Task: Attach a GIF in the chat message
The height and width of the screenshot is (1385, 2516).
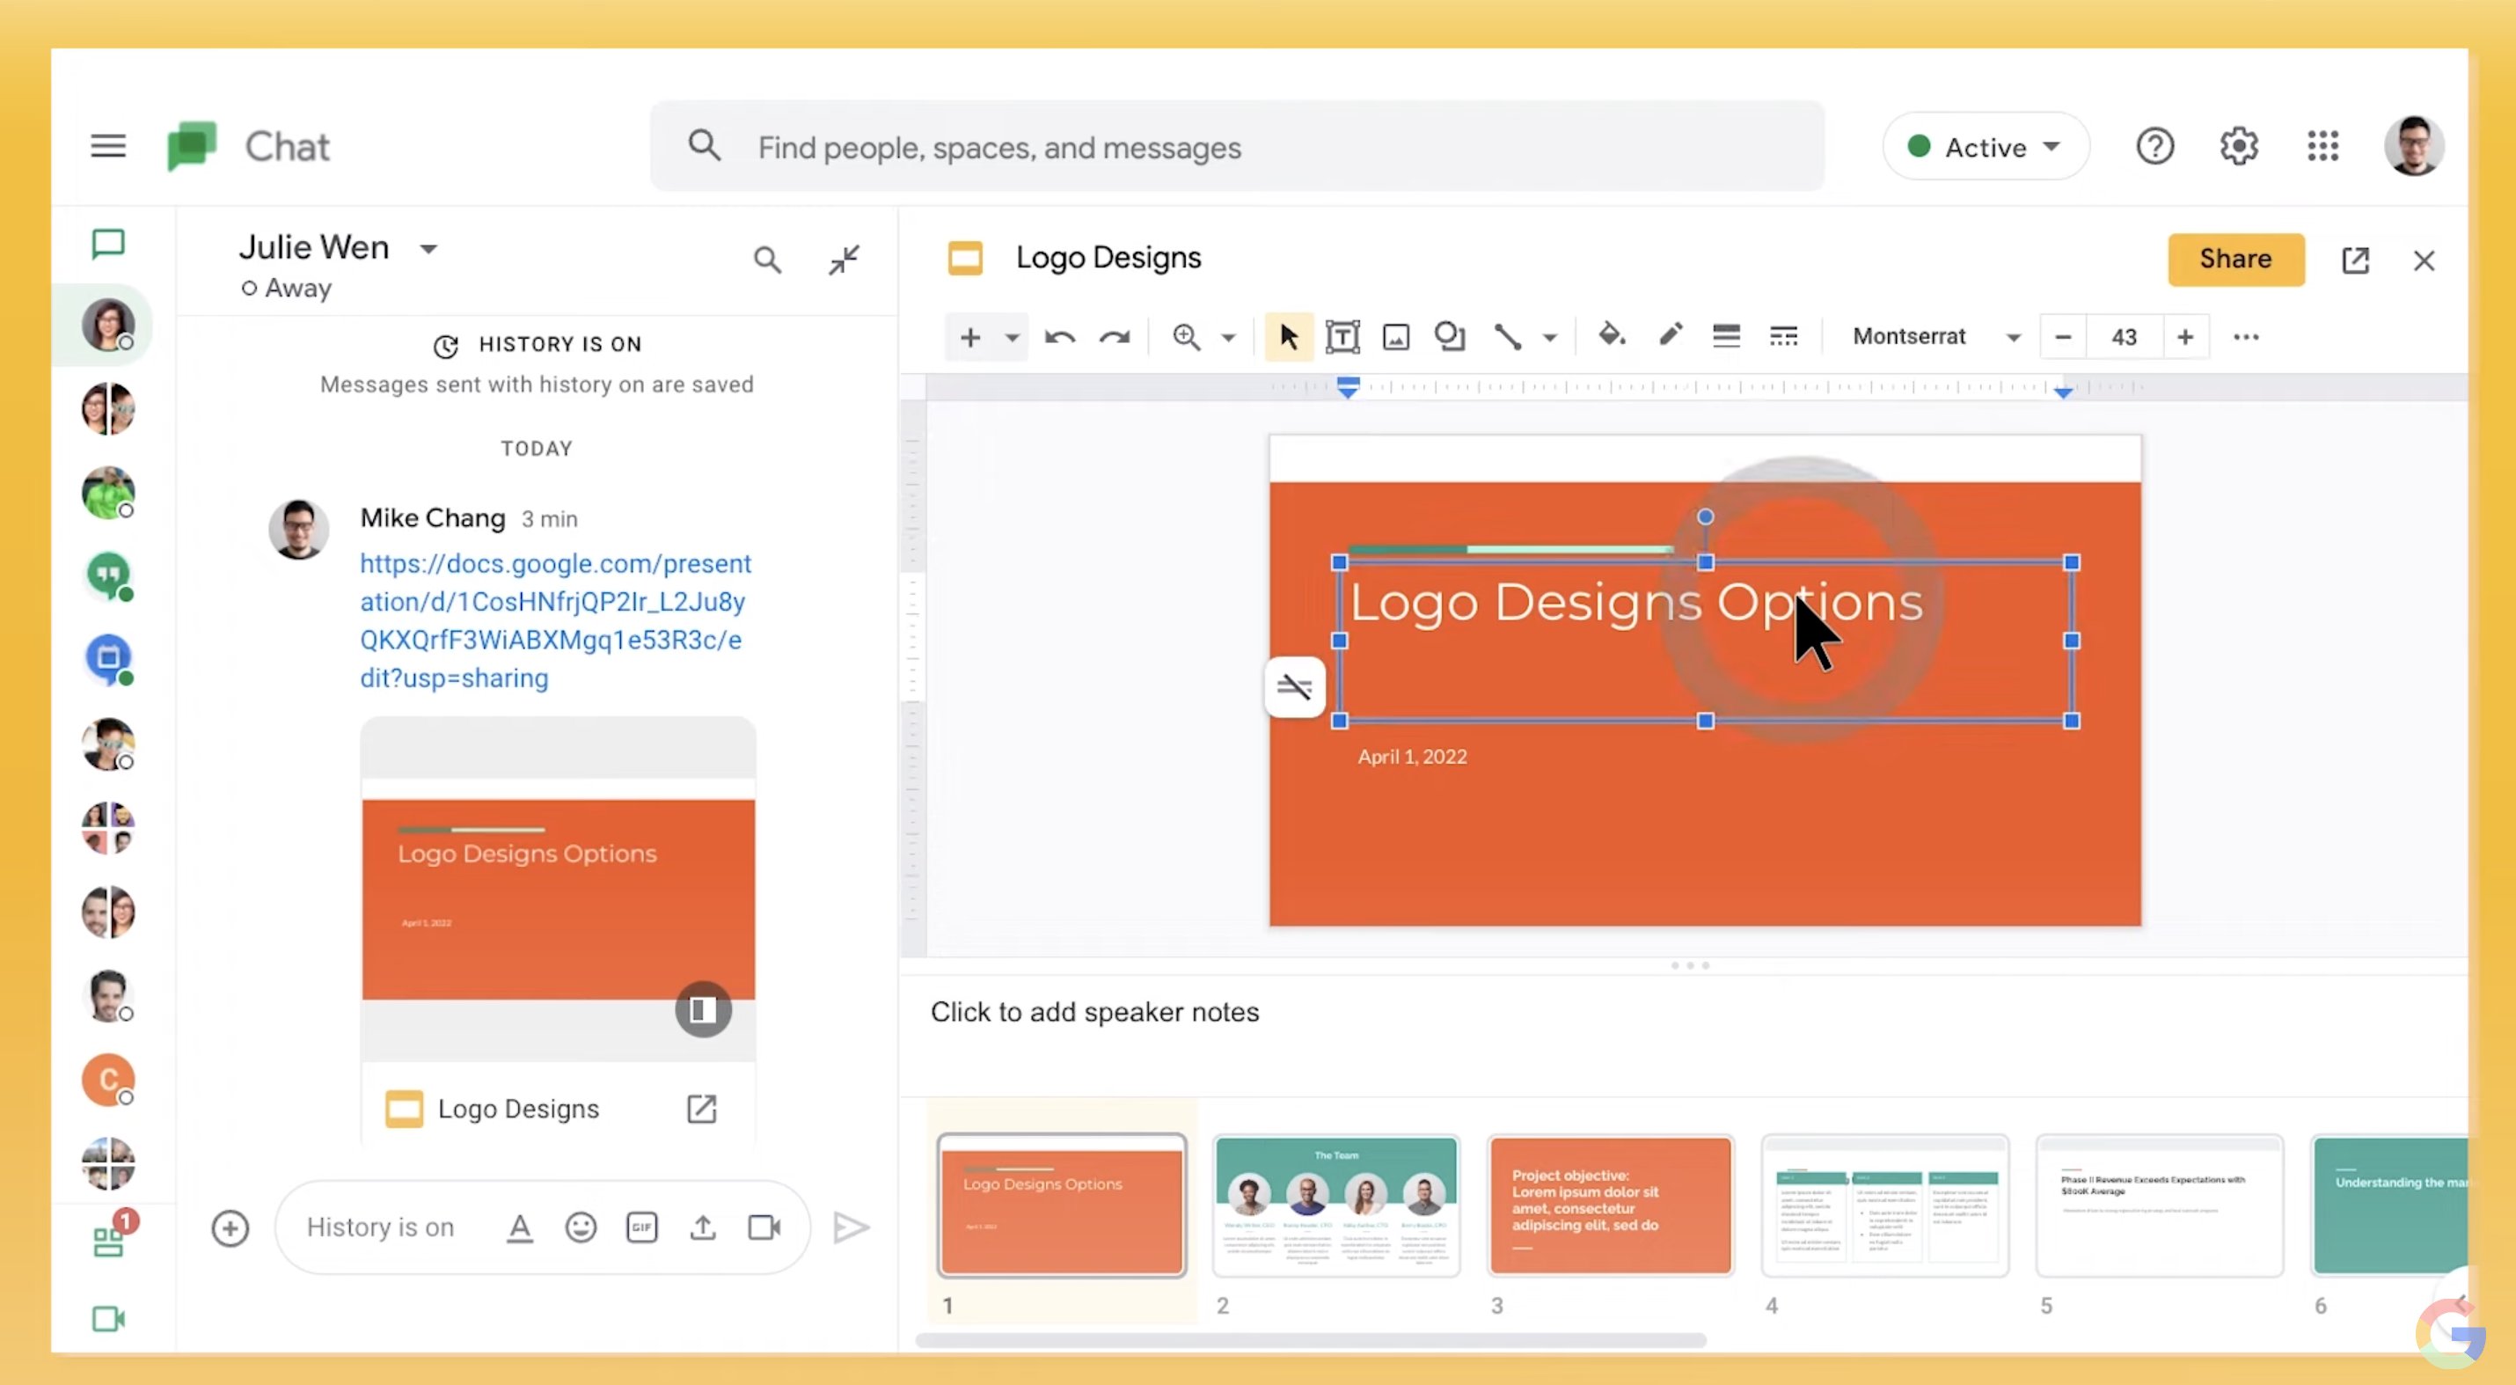Action: pos(641,1227)
